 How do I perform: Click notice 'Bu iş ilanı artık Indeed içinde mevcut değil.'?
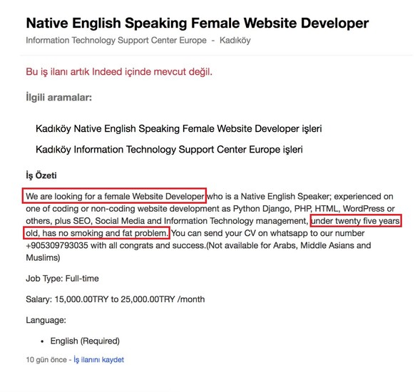[x=119, y=72]
